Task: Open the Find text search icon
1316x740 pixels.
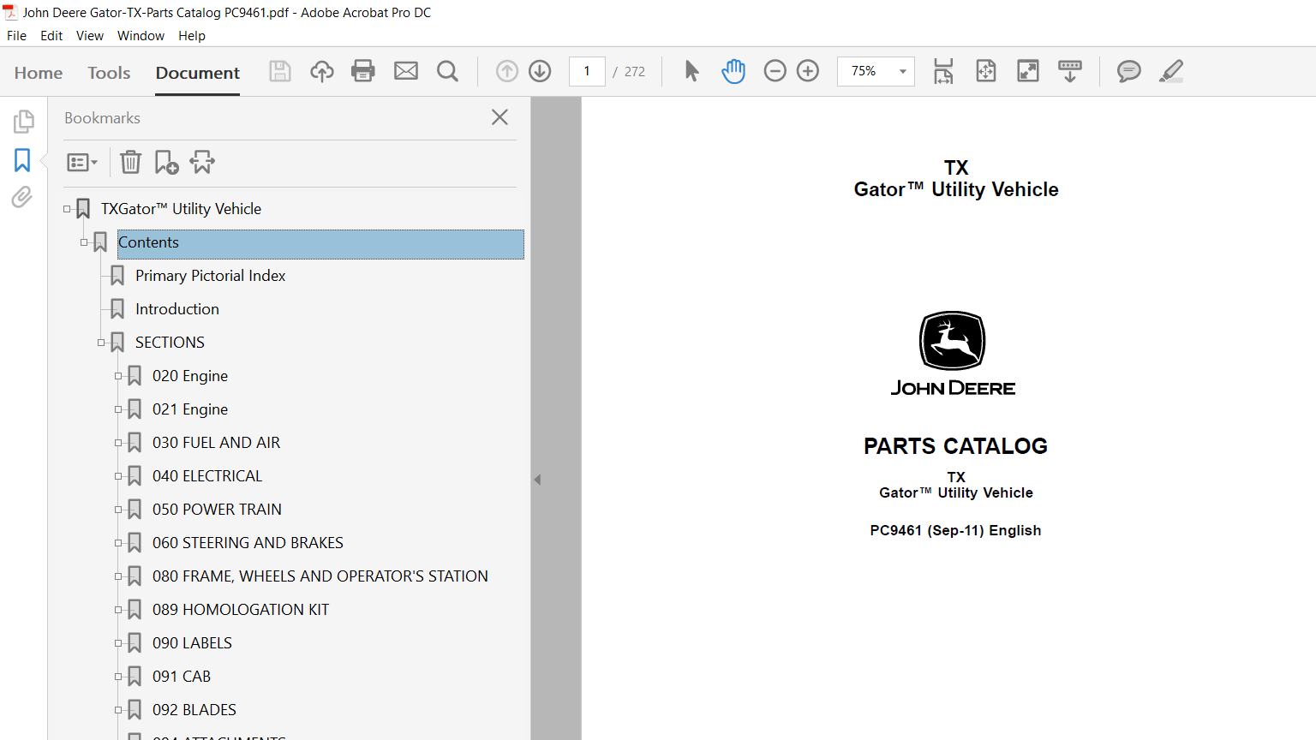Action: point(447,71)
